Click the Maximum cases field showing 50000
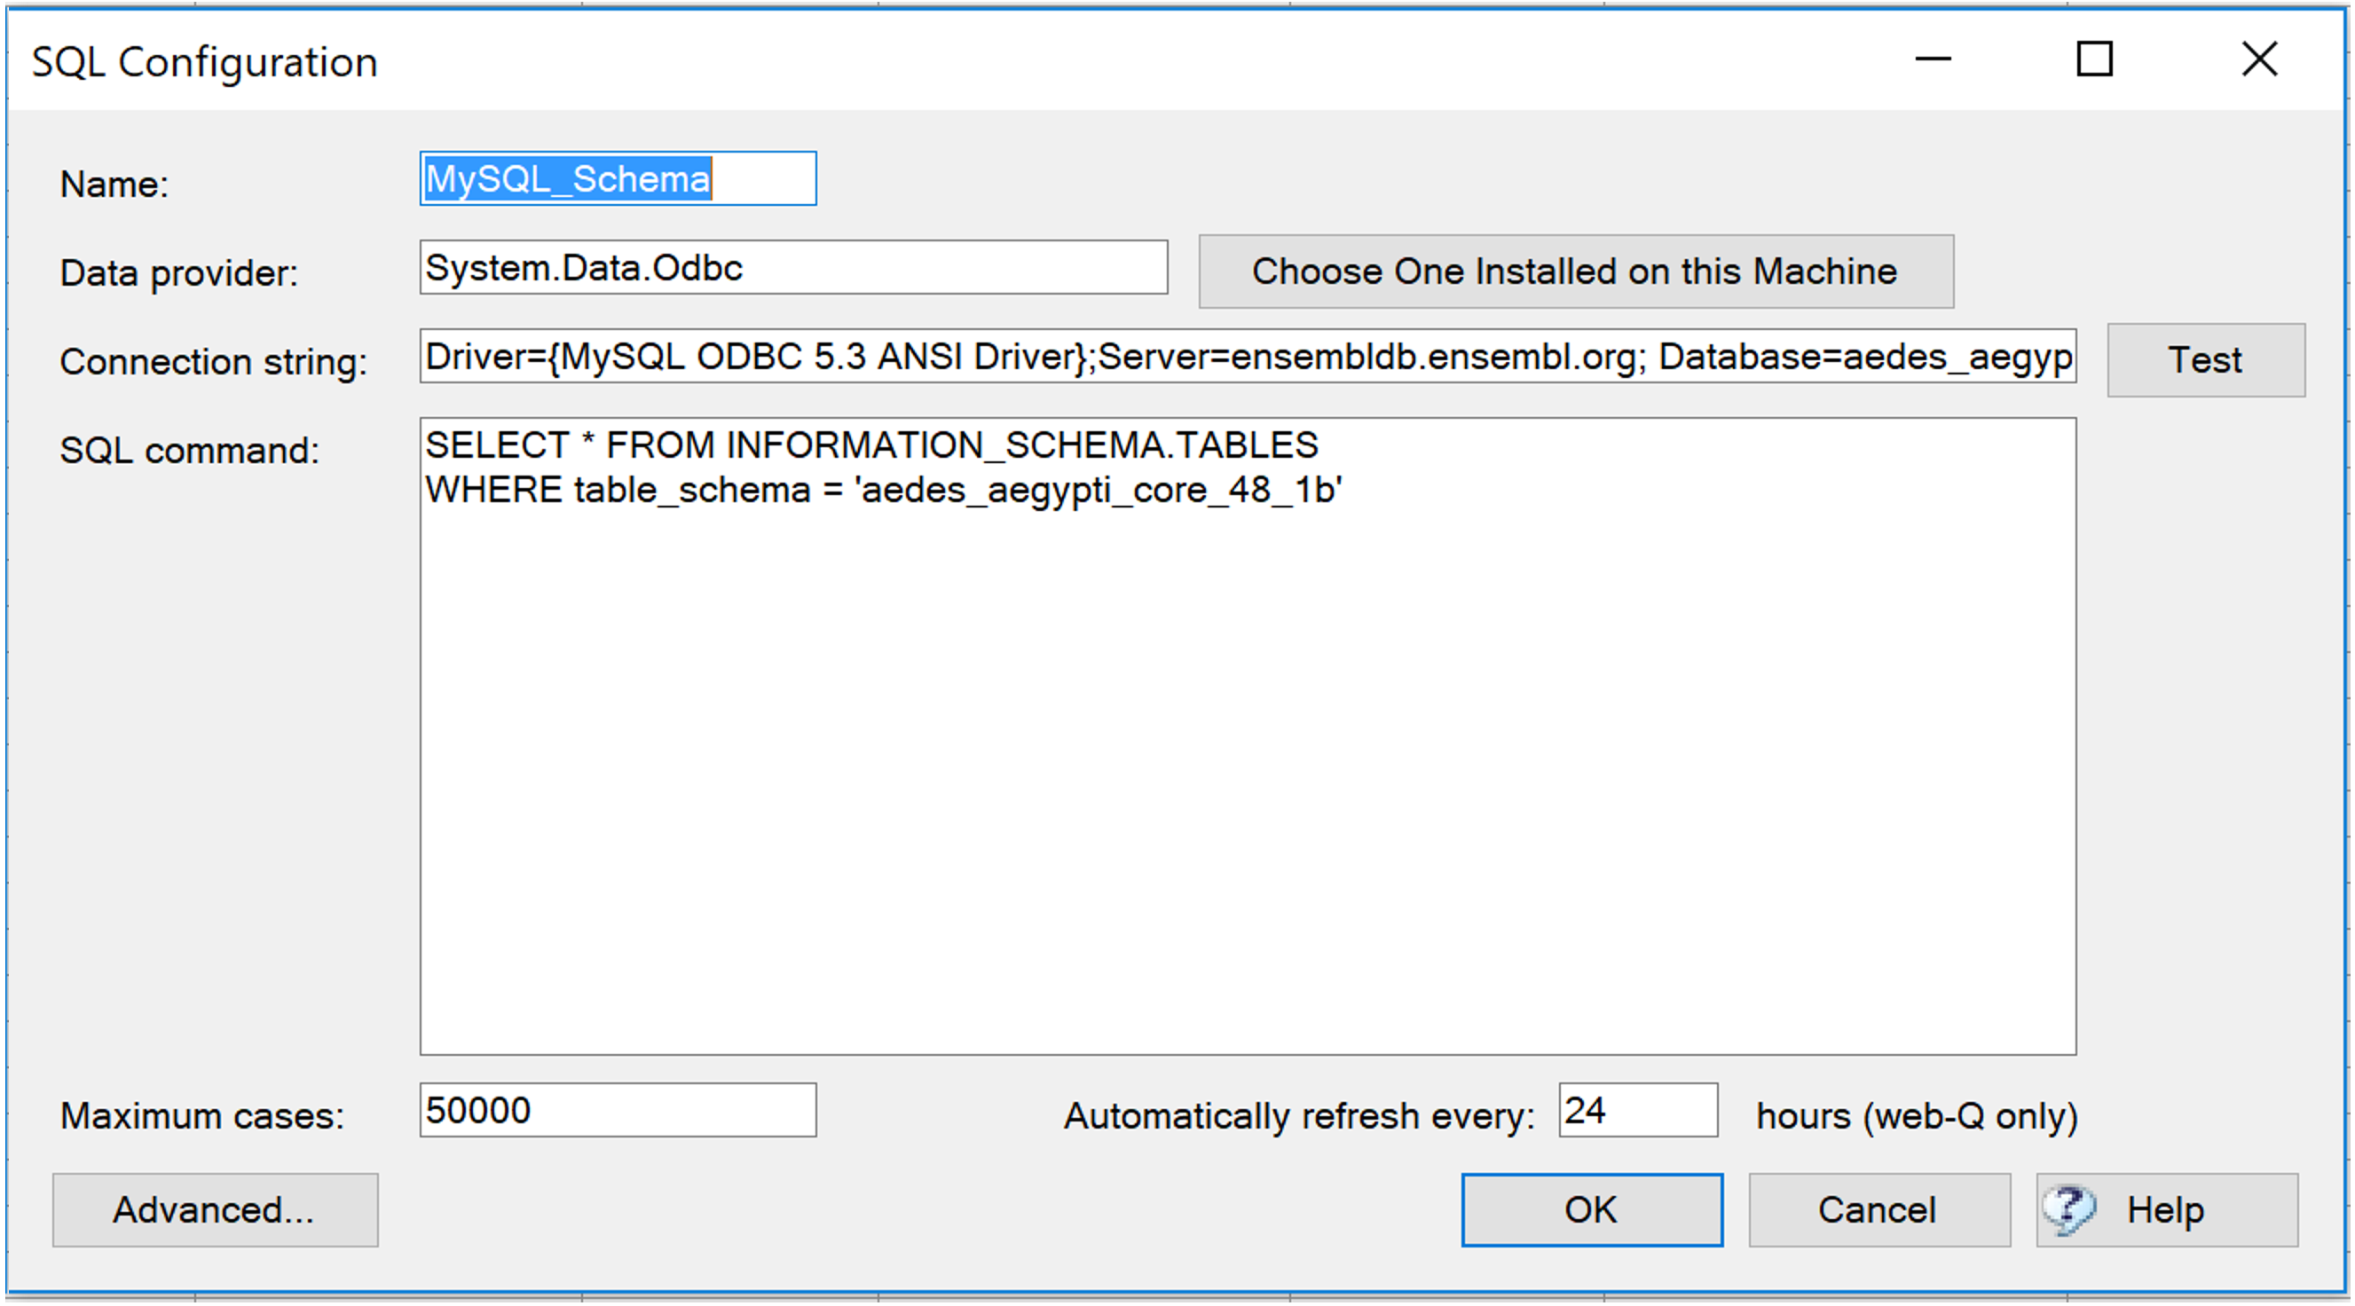The image size is (2355, 1306). point(618,1111)
